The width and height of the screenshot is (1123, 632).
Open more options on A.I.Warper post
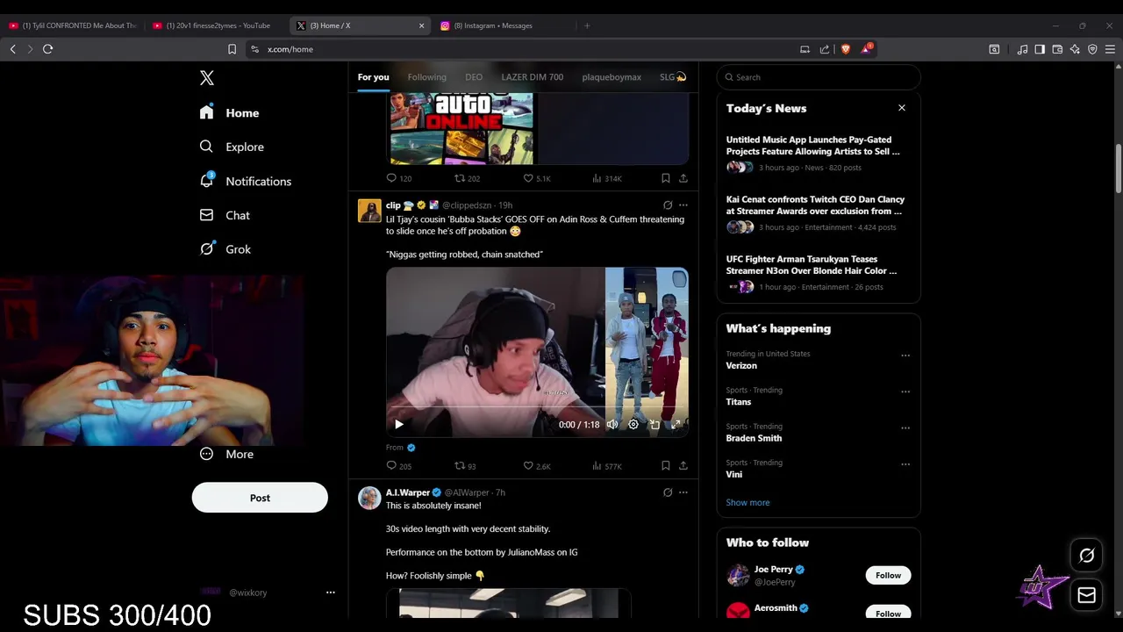click(683, 493)
